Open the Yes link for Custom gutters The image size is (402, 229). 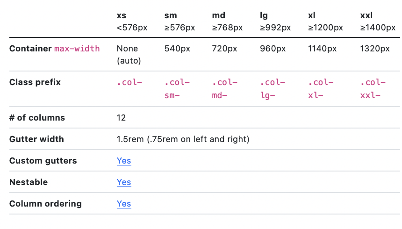tap(124, 161)
